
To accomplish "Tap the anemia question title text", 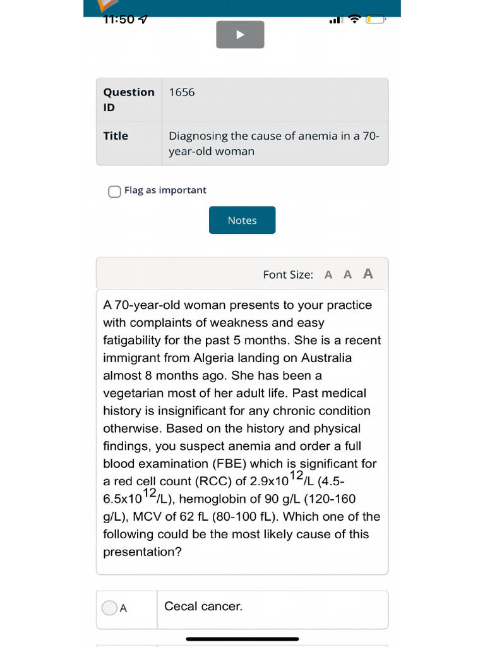I will click(x=274, y=143).
